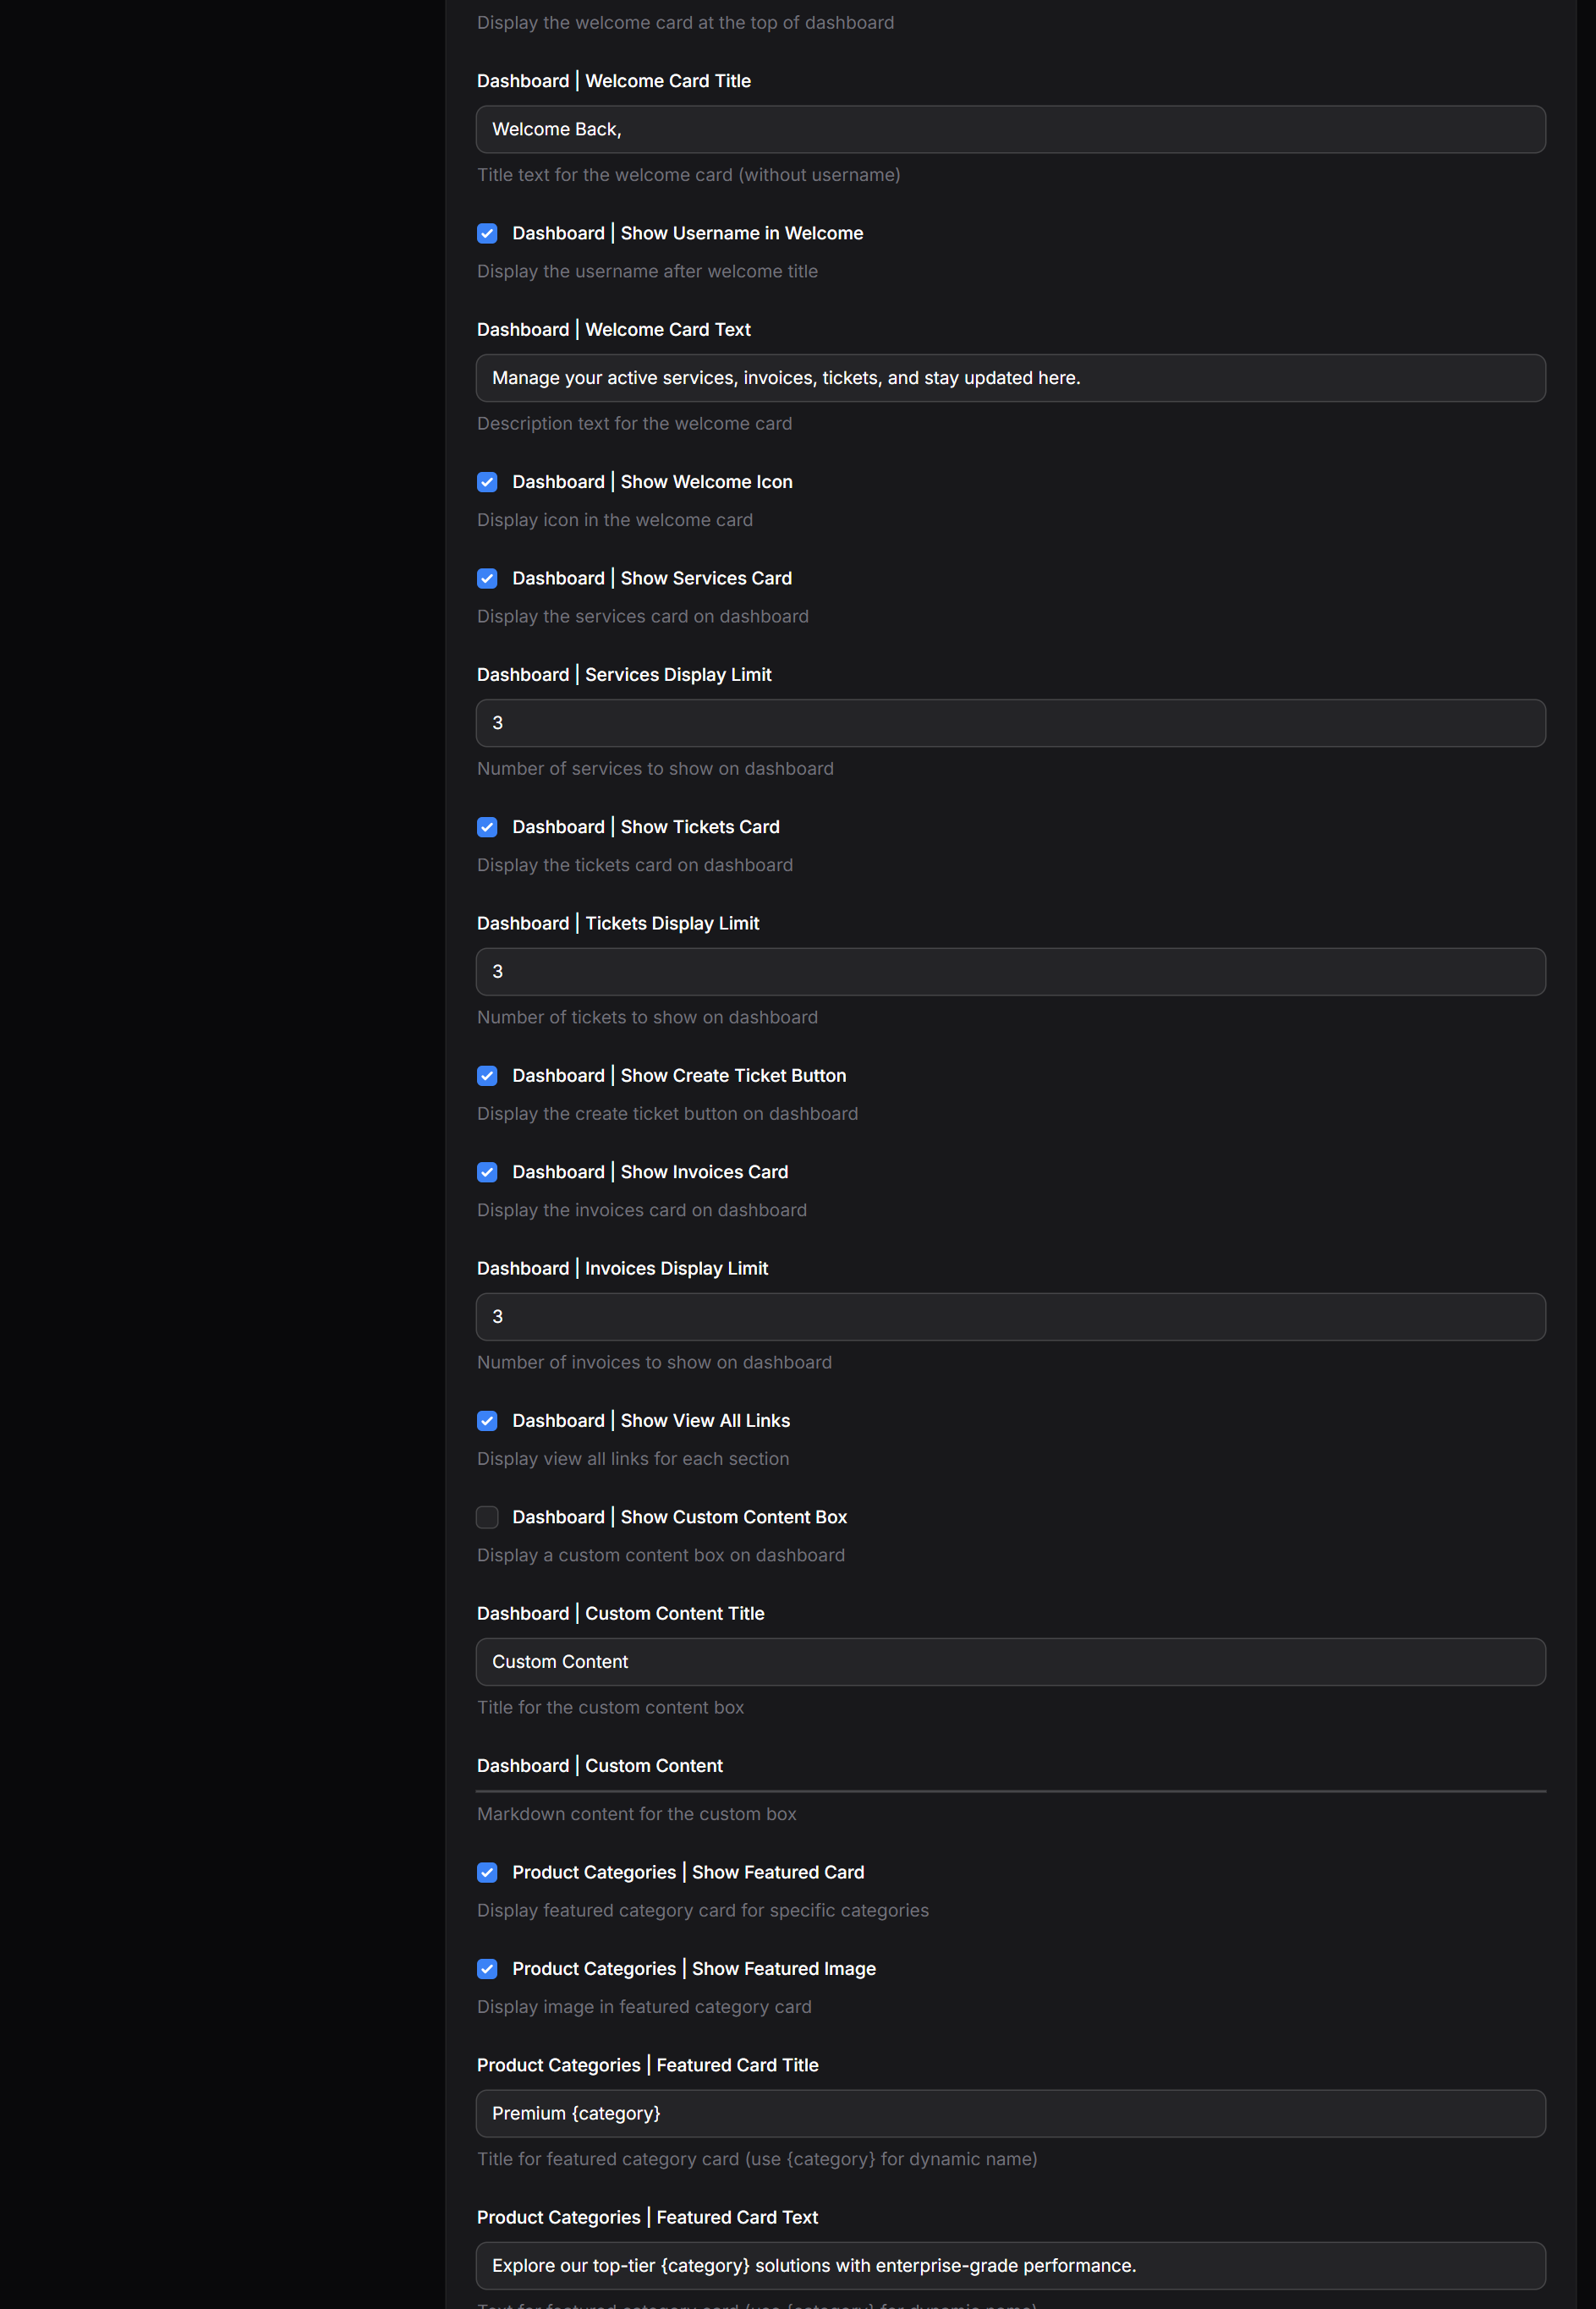Image resolution: width=1596 pixels, height=2309 pixels.
Task: Focus the Featured Card Text field
Action: click(x=1010, y=2266)
